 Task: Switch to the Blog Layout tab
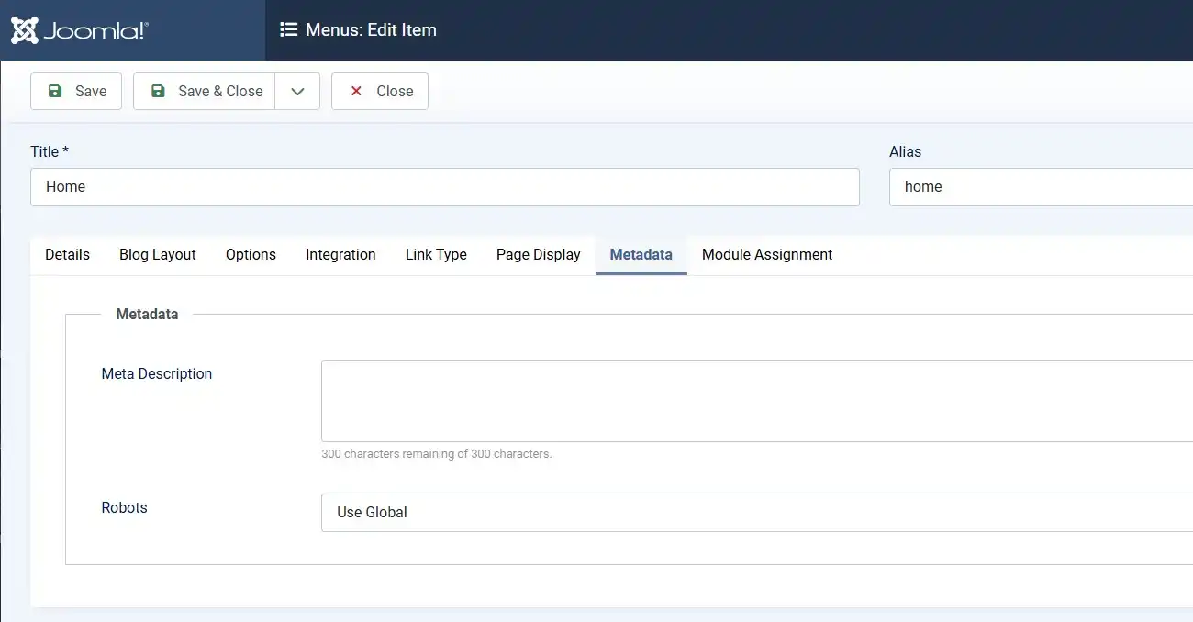[x=158, y=254]
